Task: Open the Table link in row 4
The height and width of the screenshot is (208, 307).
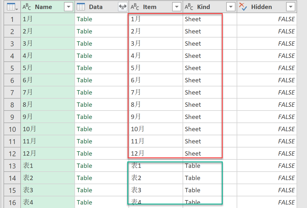Action: click(84, 56)
